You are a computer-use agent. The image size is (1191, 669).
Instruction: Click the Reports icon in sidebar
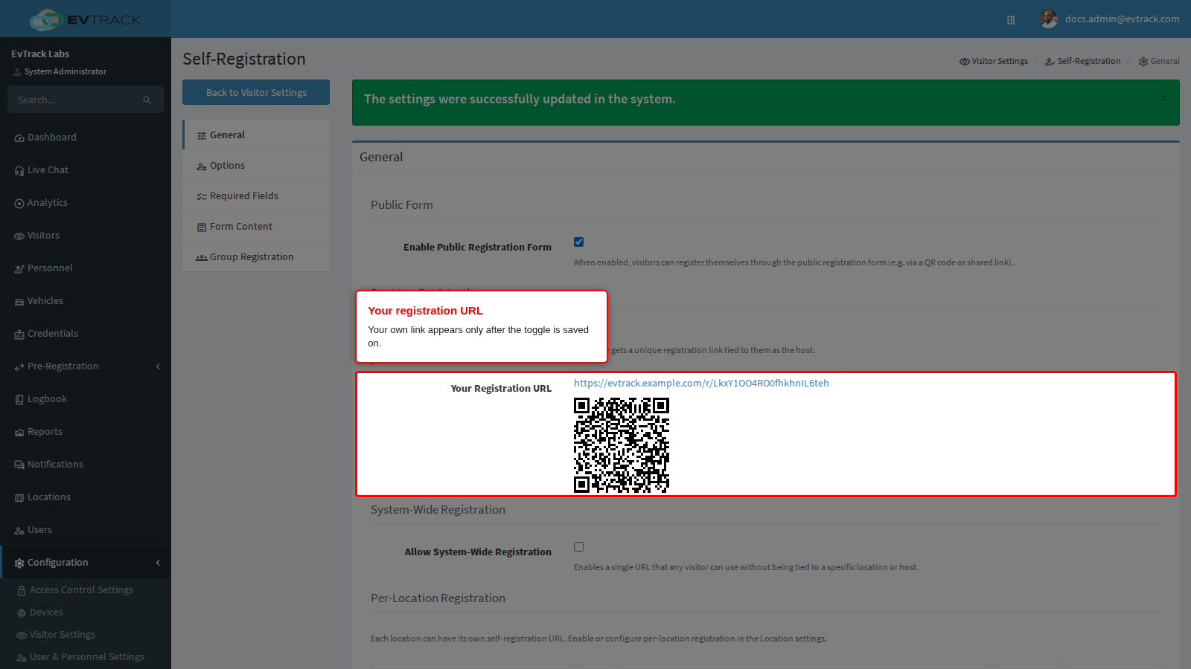[x=19, y=433]
